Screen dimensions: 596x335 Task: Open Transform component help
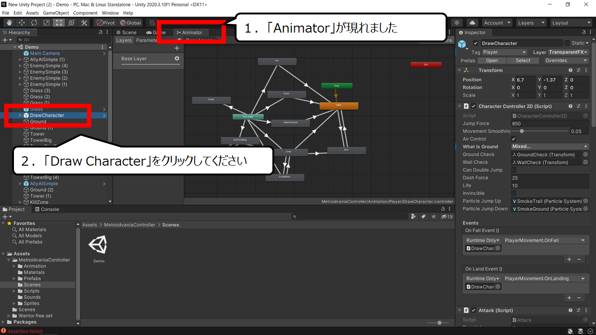[570, 70]
